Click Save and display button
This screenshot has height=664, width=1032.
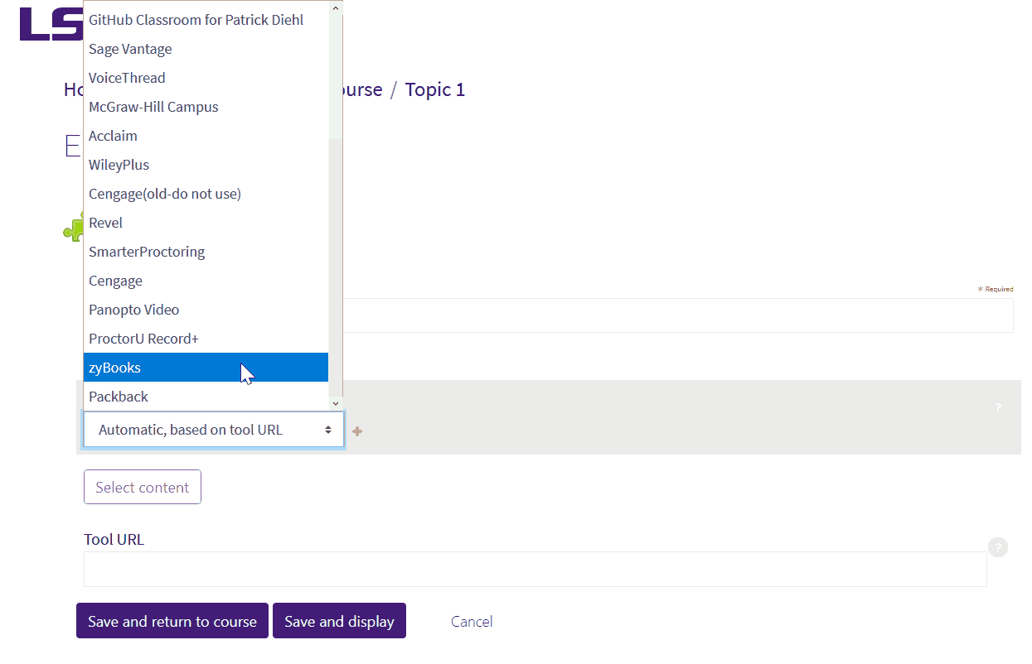point(339,621)
